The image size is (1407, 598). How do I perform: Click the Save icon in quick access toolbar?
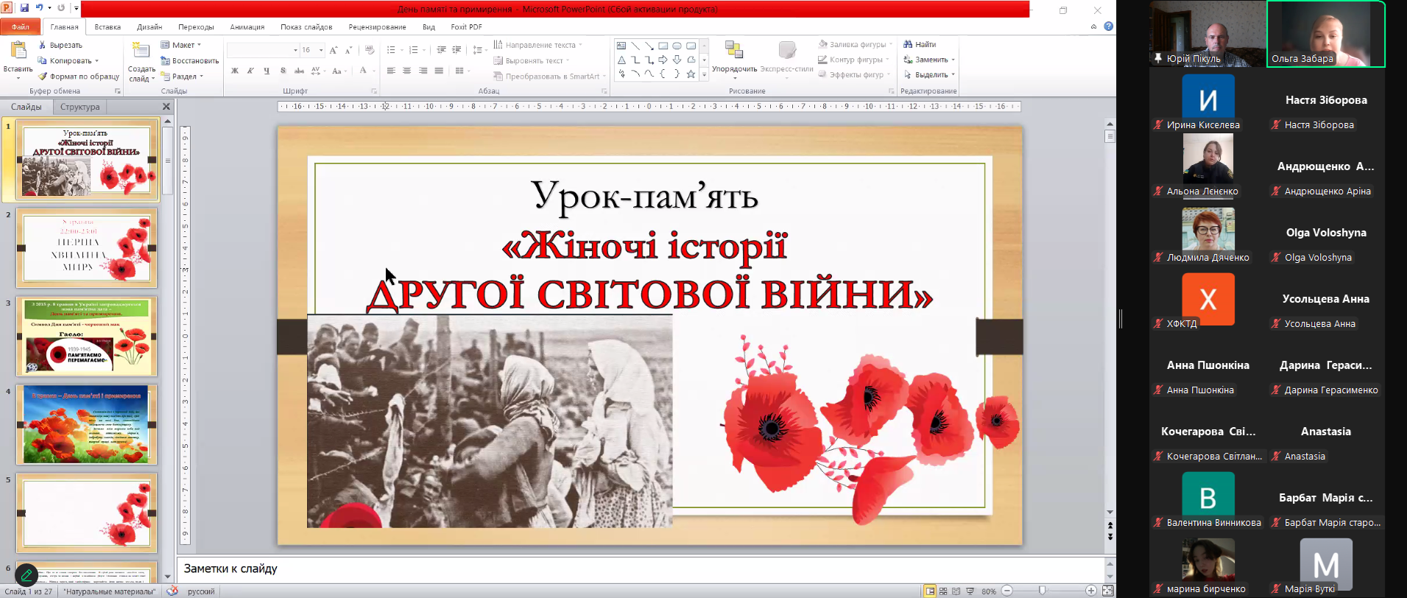(24, 8)
